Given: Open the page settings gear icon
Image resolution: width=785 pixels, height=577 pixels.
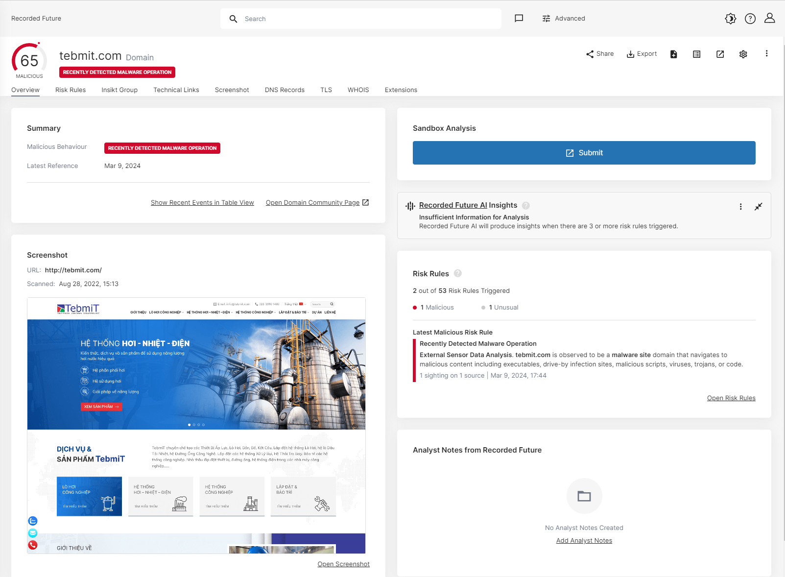Looking at the screenshot, I should 743,54.
